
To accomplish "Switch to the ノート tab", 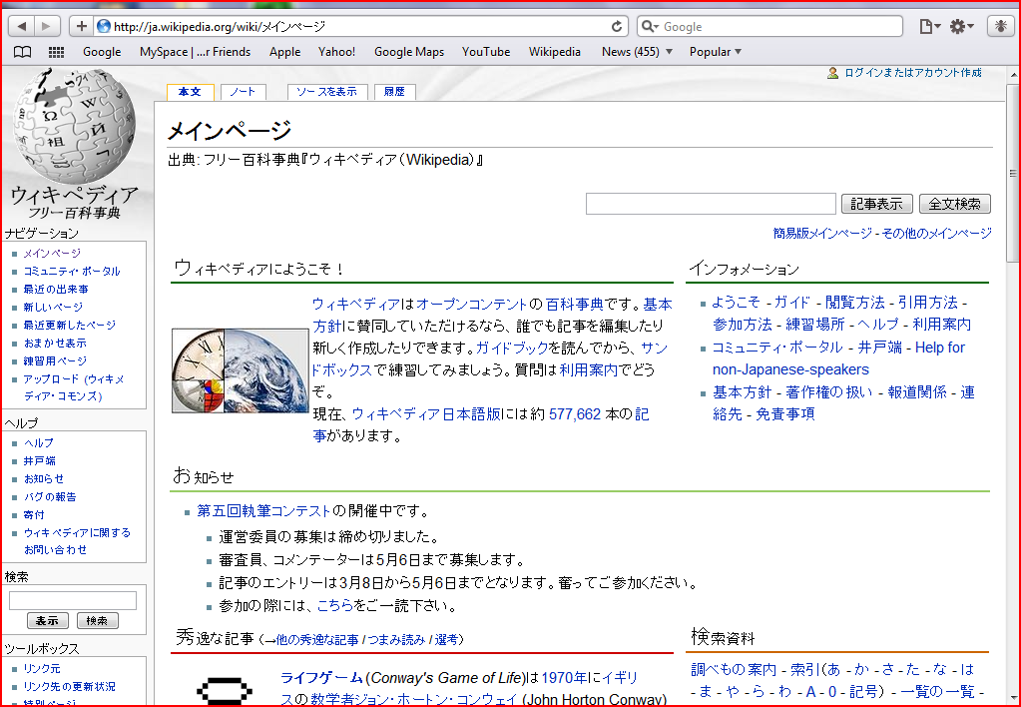I will click(243, 92).
